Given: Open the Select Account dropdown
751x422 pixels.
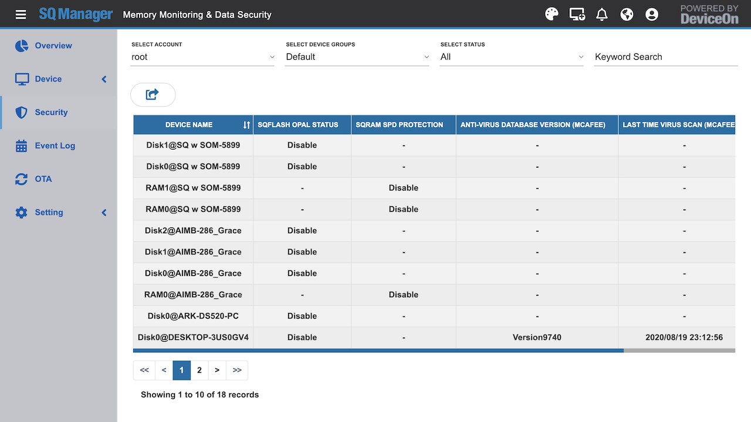Looking at the screenshot, I should click(x=202, y=57).
